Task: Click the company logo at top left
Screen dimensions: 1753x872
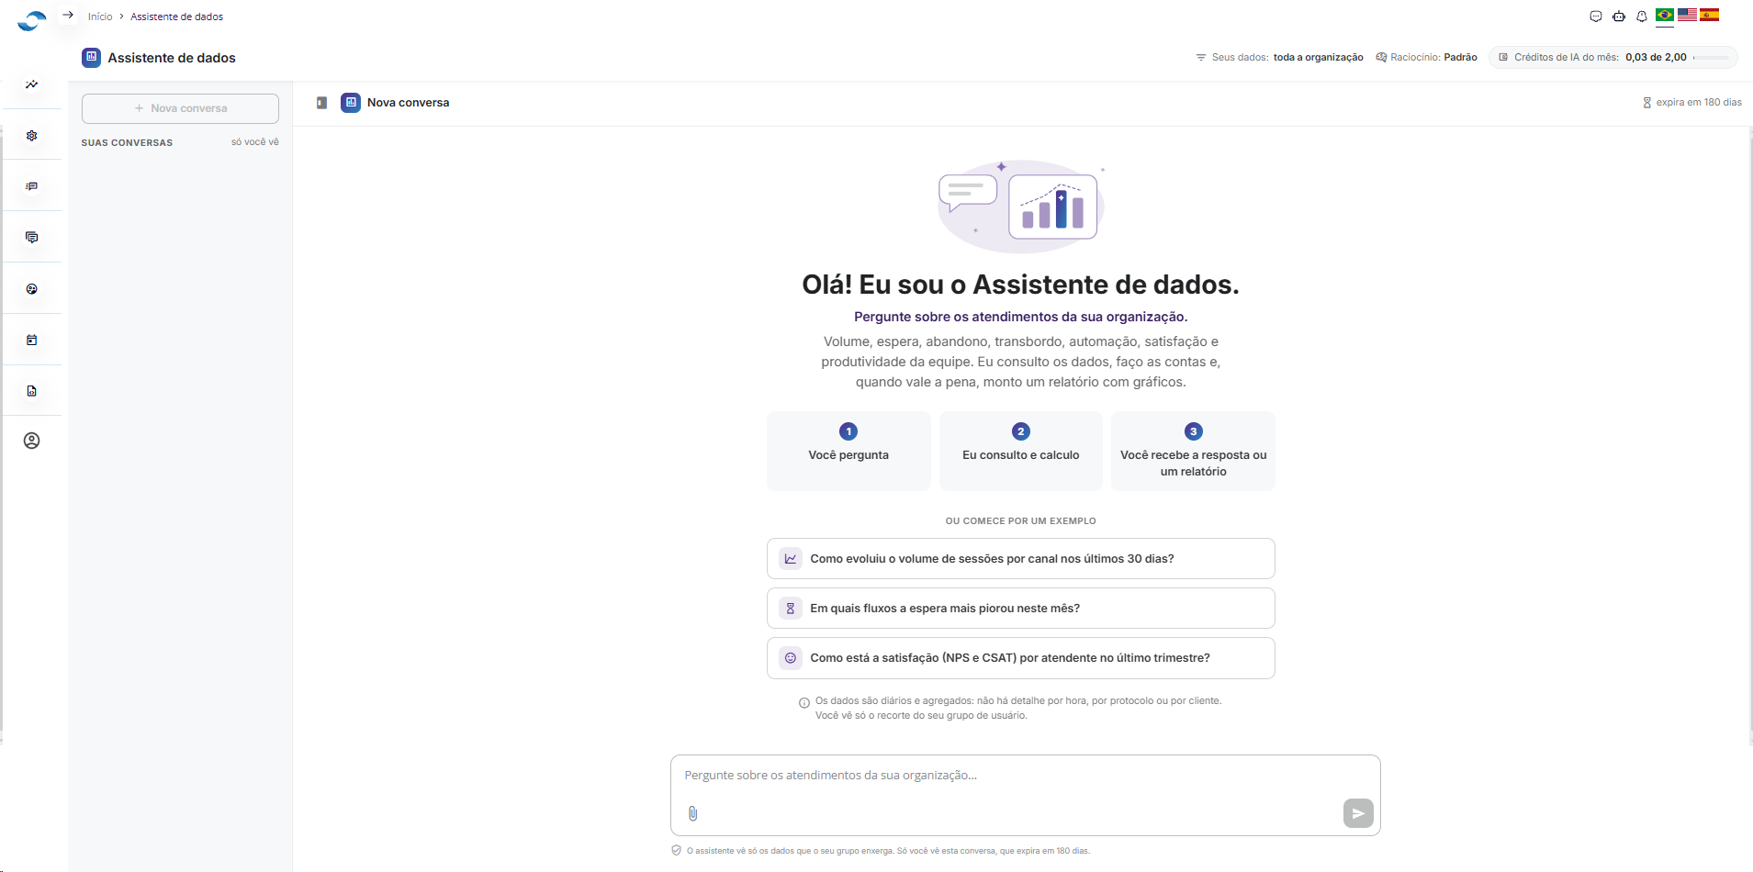Action: pyautogui.click(x=32, y=20)
